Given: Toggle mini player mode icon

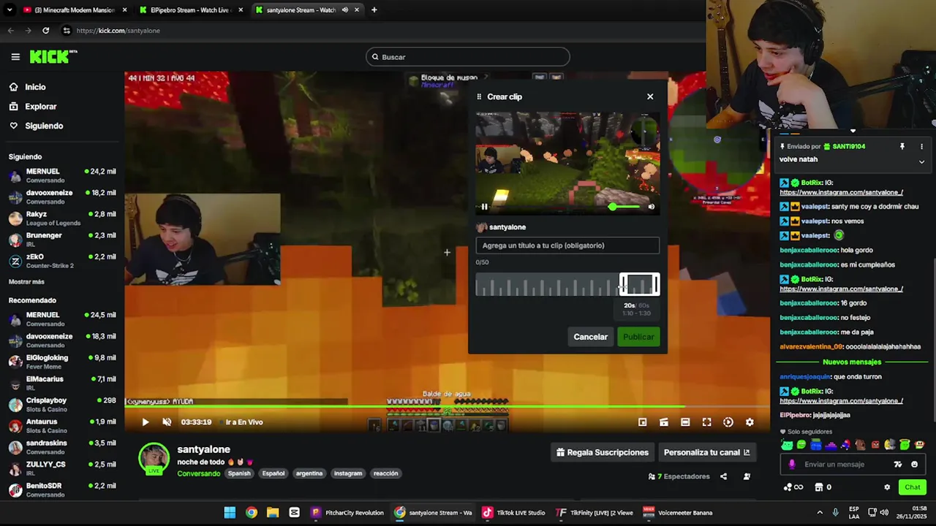Looking at the screenshot, I should point(642,422).
